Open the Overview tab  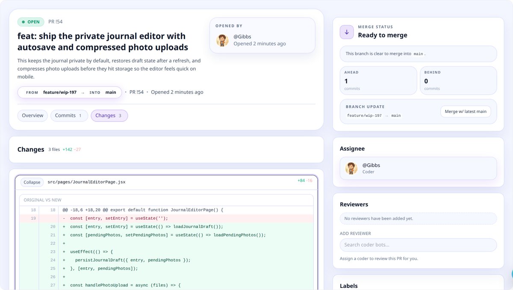coord(32,115)
